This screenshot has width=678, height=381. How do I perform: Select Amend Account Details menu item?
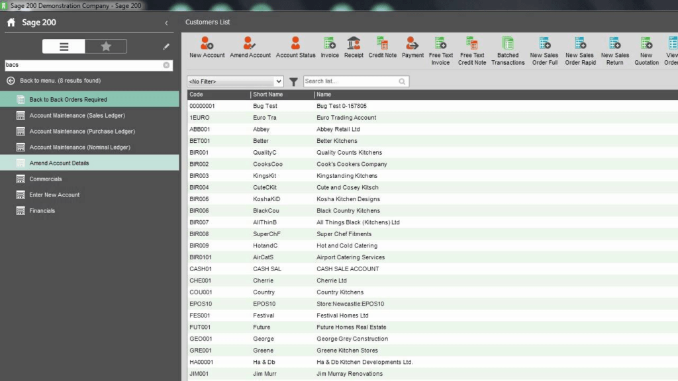click(x=89, y=163)
